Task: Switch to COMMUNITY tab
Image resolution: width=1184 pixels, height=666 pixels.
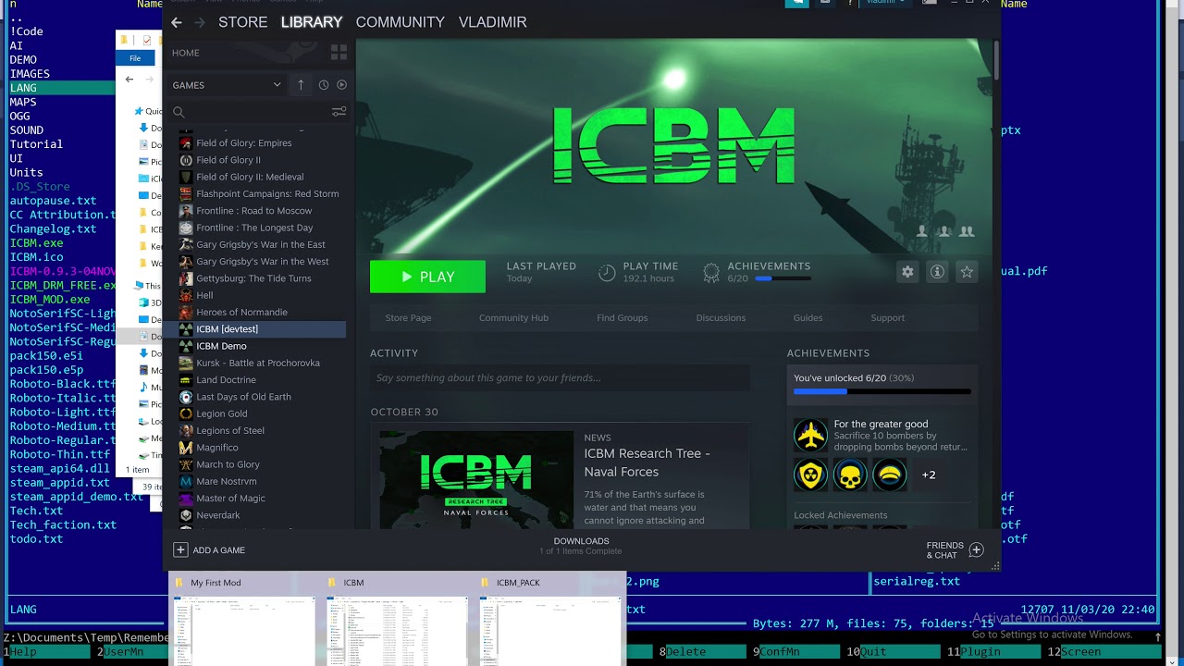Action: click(x=400, y=22)
